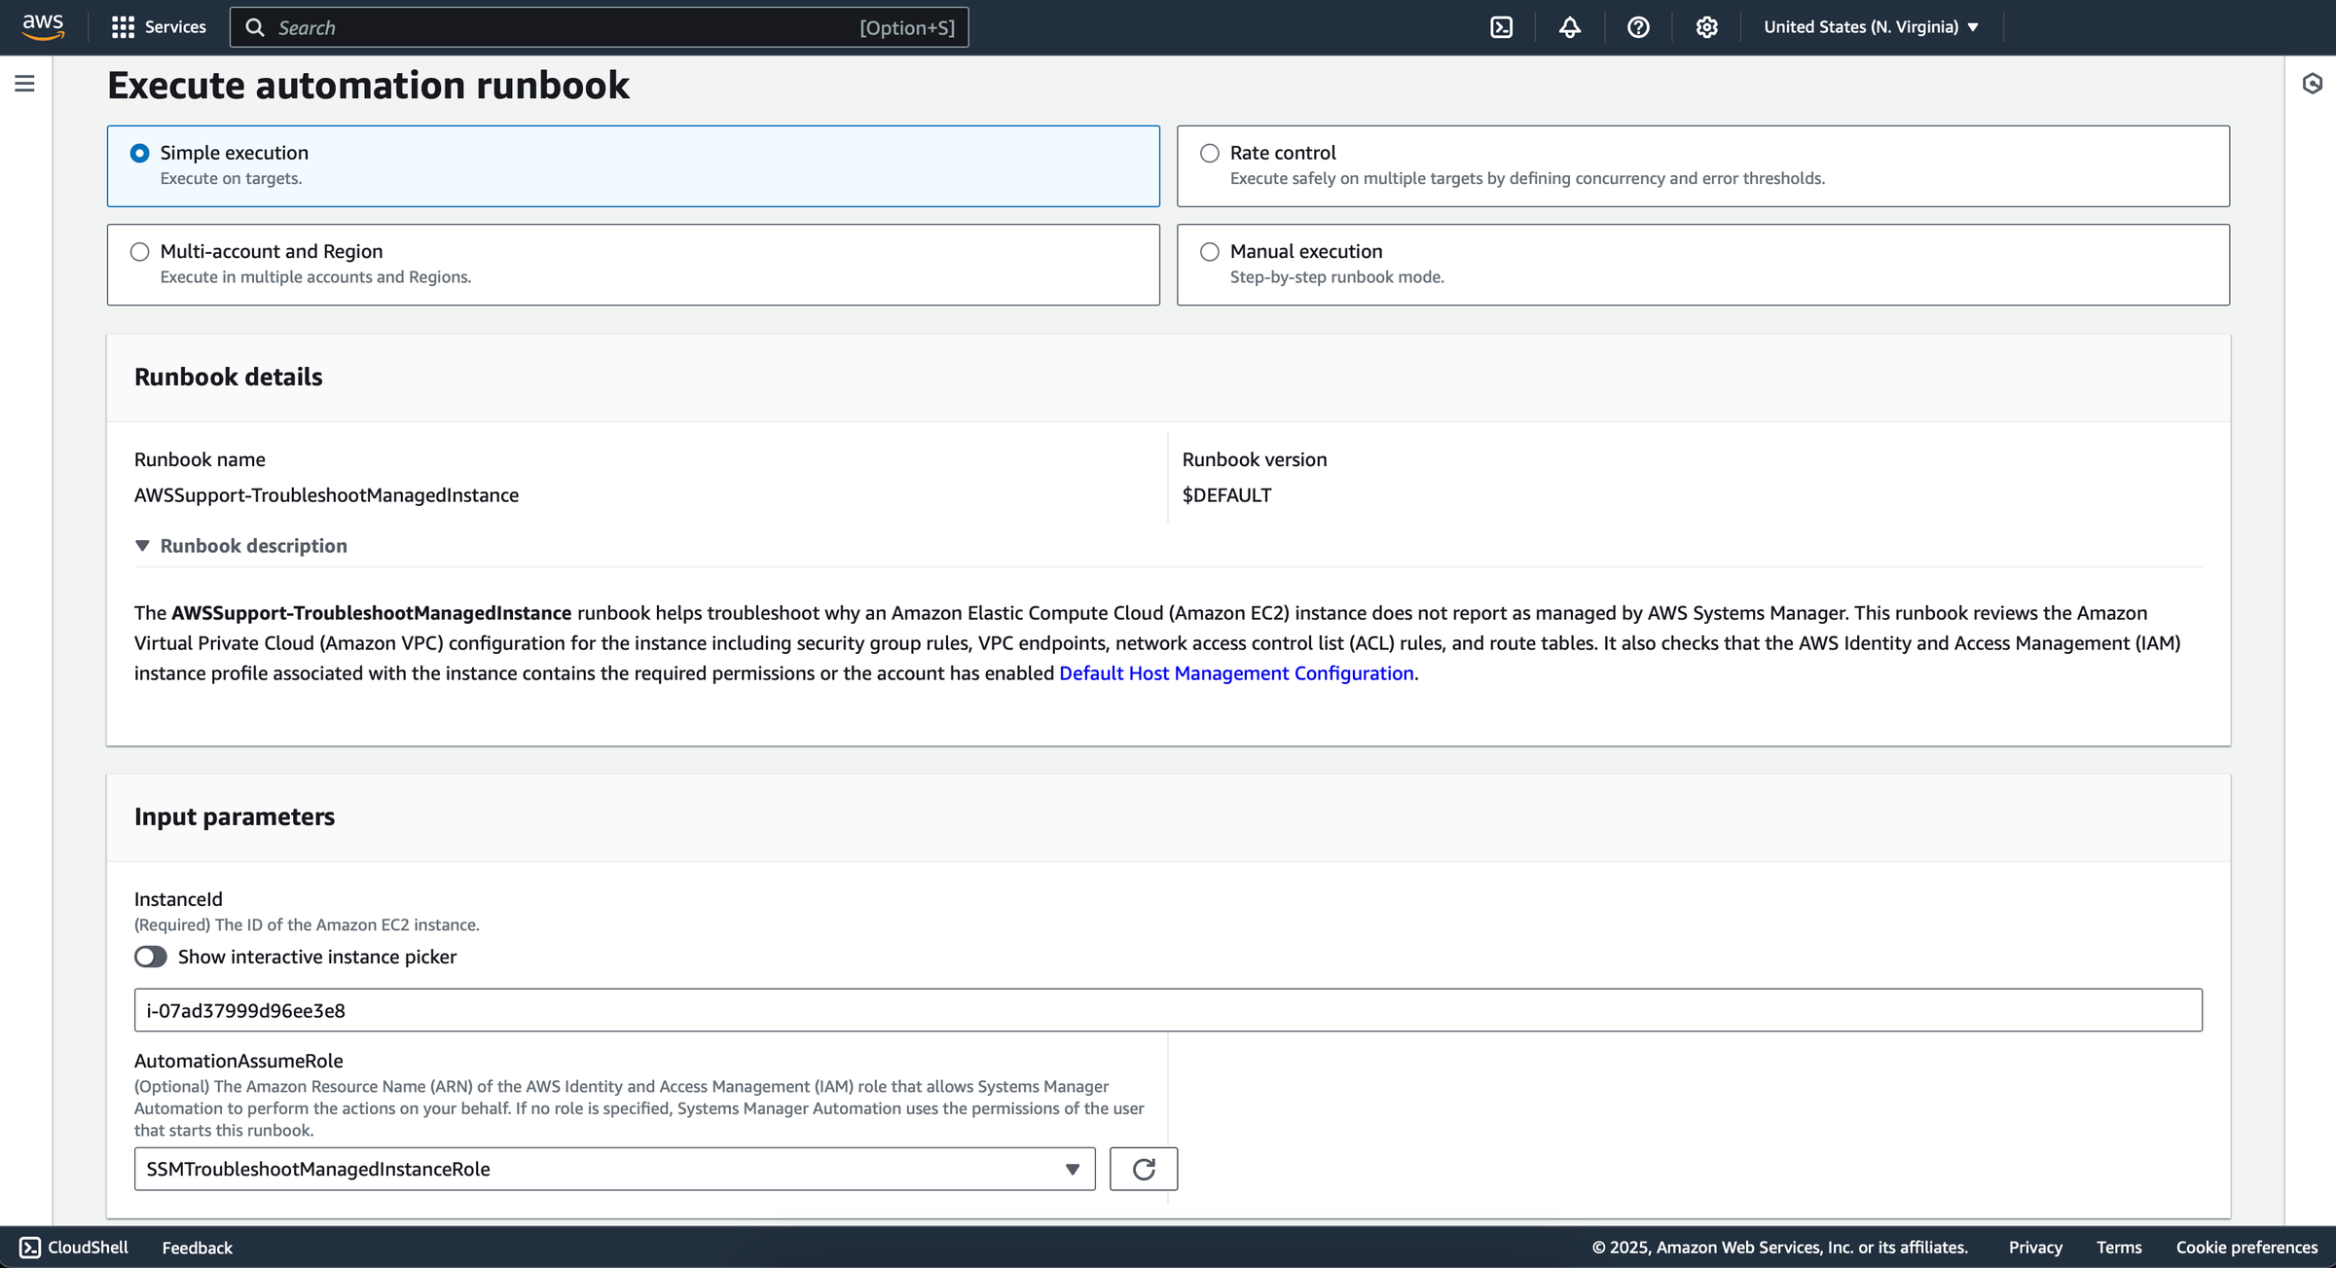Open the Services grid icon

click(x=124, y=26)
